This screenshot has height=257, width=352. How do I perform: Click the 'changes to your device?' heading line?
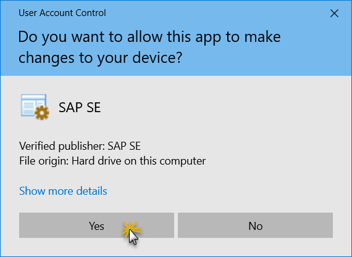100,58
